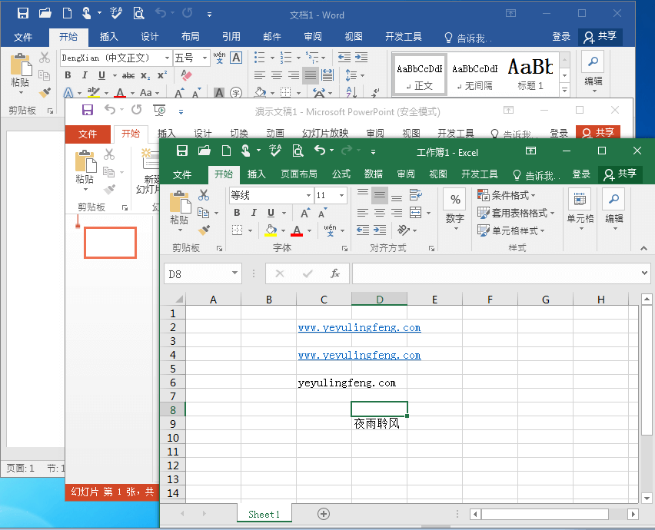Click Paste icon in Excel ribbon
The width and height of the screenshot is (655, 530).
(x=180, y=203)
